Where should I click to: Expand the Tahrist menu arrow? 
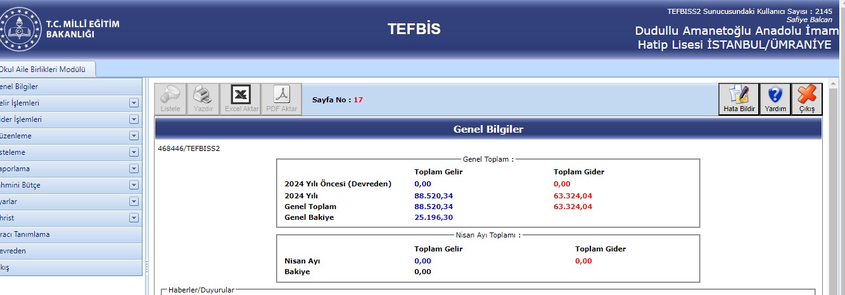(134, 218)
